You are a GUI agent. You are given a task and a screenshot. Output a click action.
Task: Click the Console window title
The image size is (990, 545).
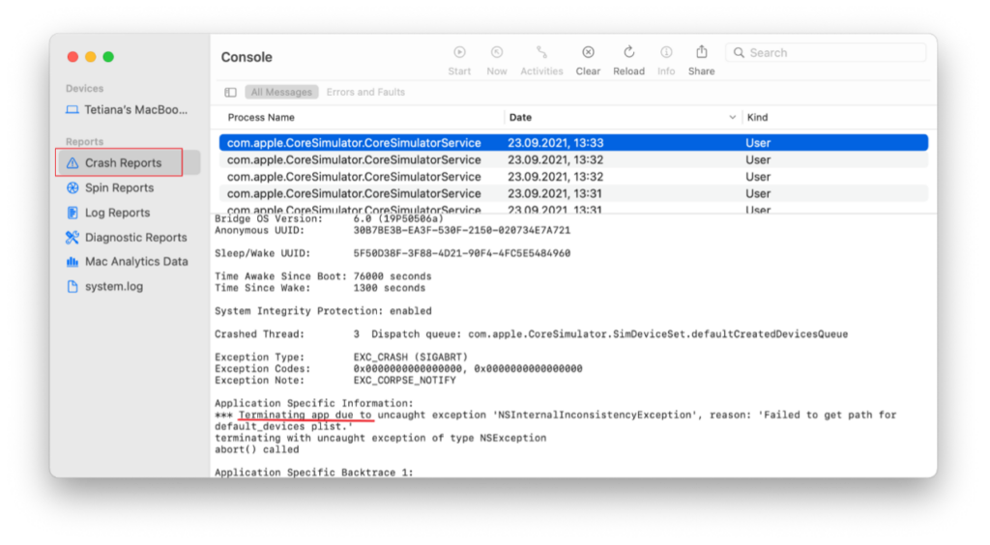coord(247,57)
